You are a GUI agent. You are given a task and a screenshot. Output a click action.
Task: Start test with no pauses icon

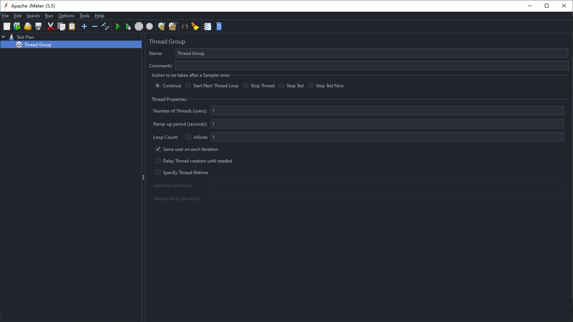coord(128,26)
